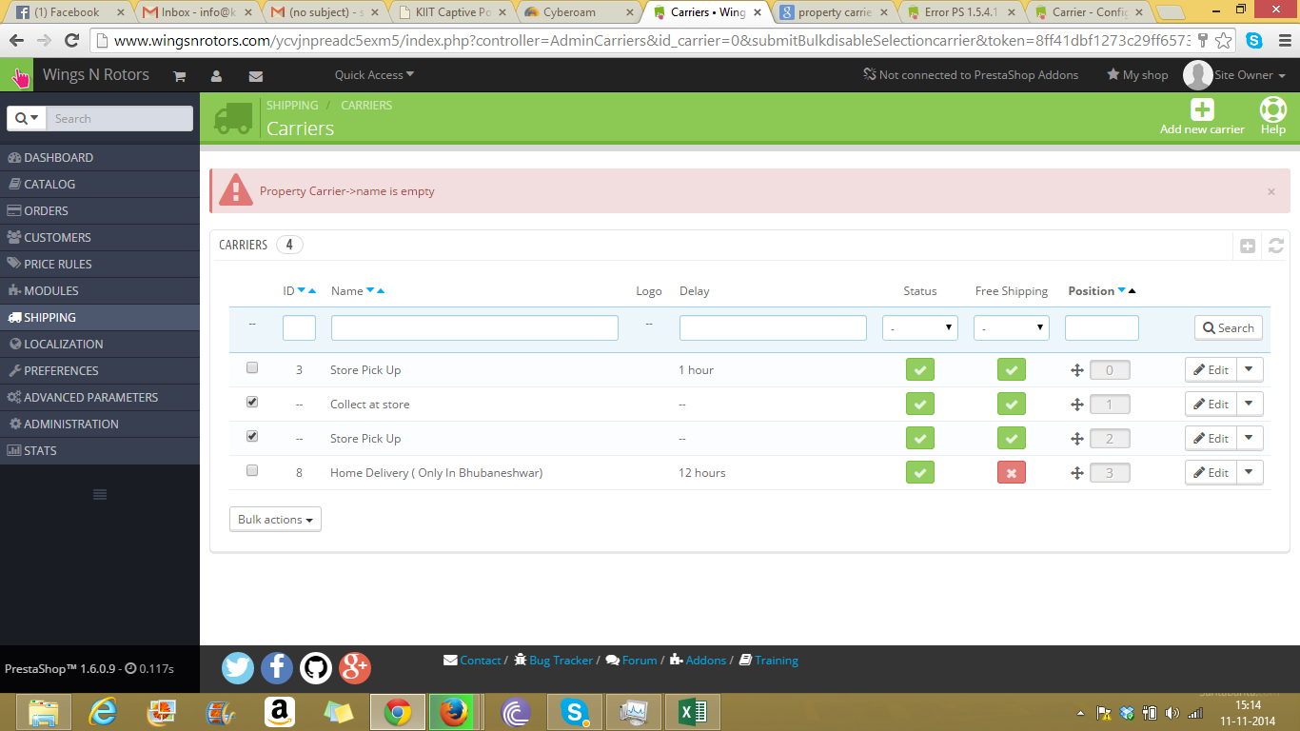This screenshot has width=1300, height=731.
Task: Toggle status of Collect at store carrier
Action: 919,405
